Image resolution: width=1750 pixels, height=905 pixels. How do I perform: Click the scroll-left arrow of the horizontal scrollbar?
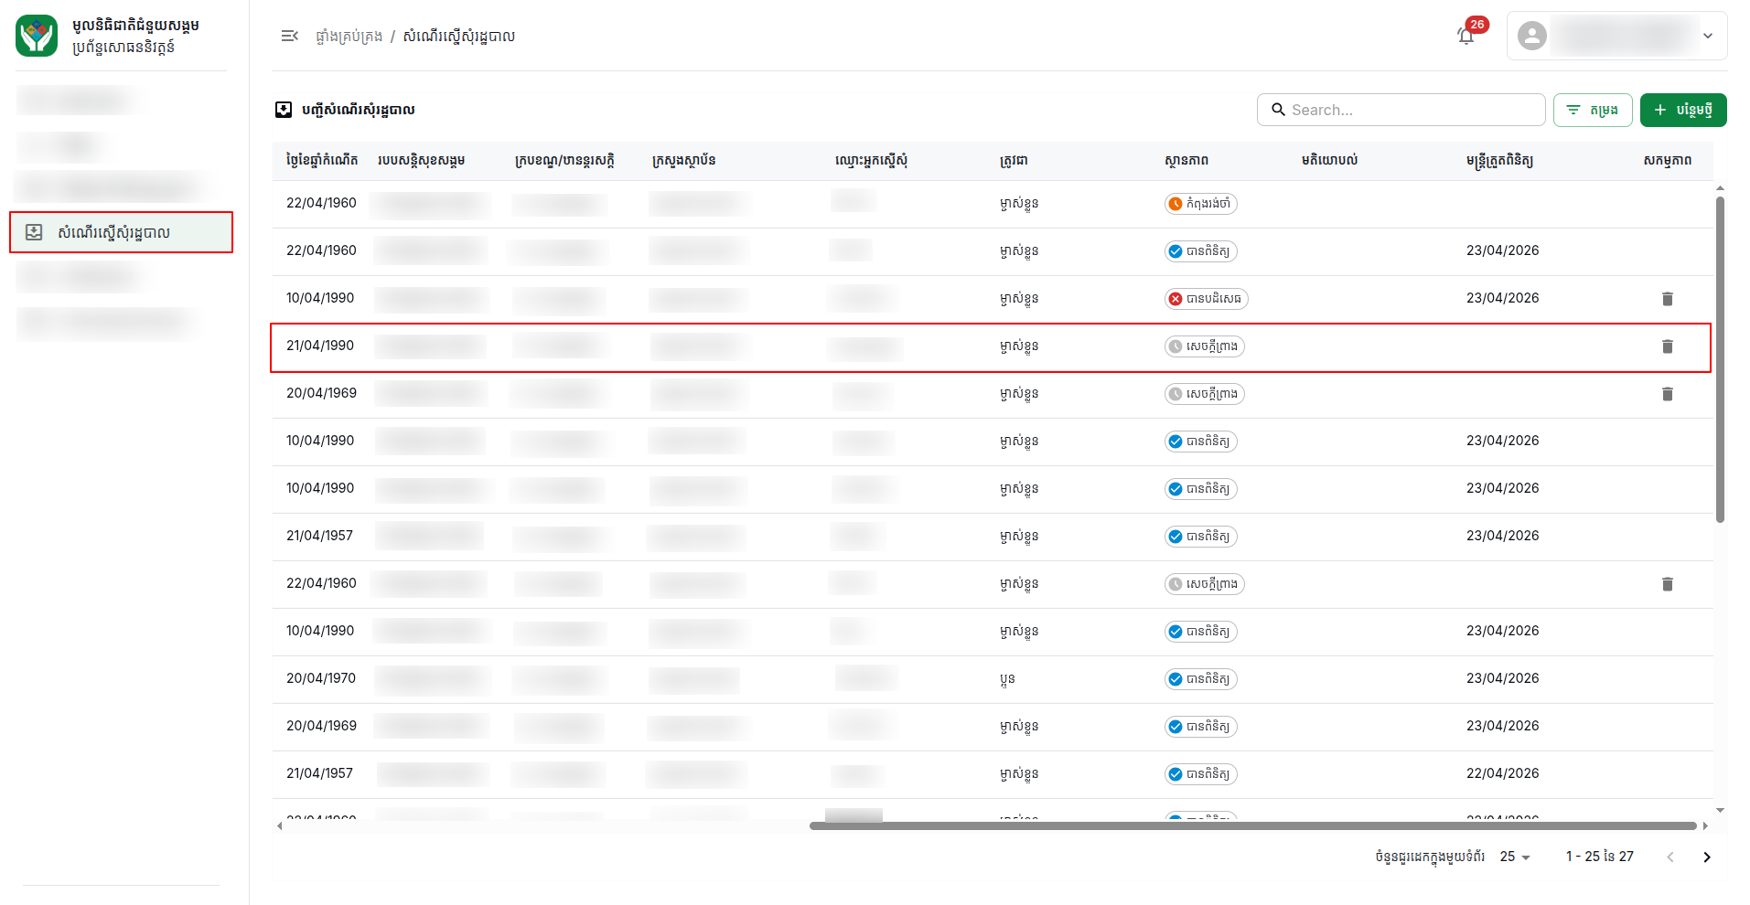click(x=279, y=825)
